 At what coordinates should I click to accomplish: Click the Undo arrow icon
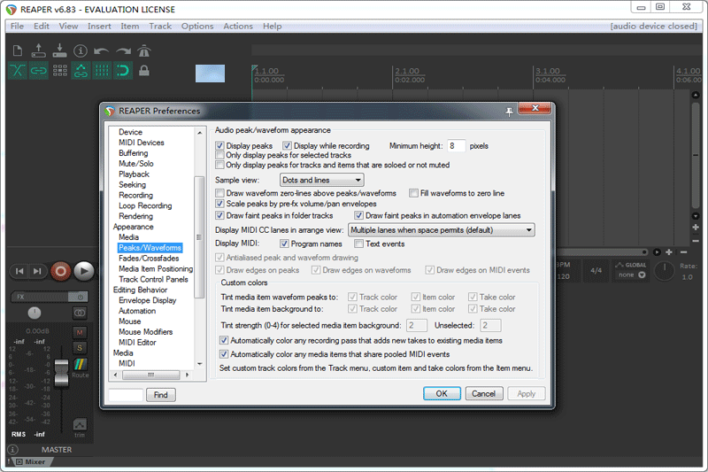point(102,50)
